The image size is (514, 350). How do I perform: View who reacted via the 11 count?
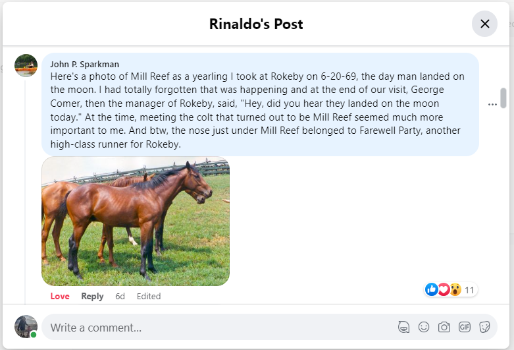point(470,290)
